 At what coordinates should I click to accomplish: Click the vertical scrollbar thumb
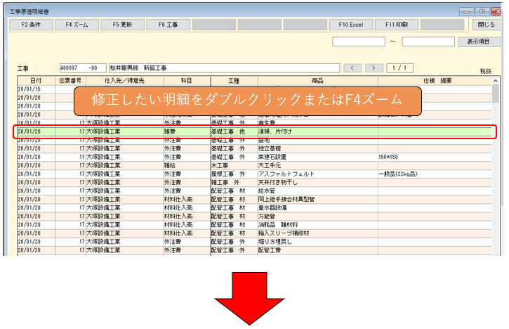(x=496, y=94)
